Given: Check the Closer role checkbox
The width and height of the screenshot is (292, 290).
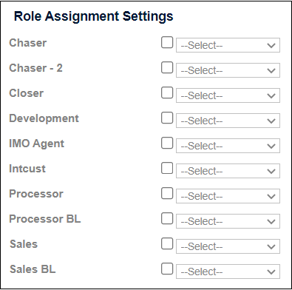Looking at the screenshot, I should tap(167, 92).
